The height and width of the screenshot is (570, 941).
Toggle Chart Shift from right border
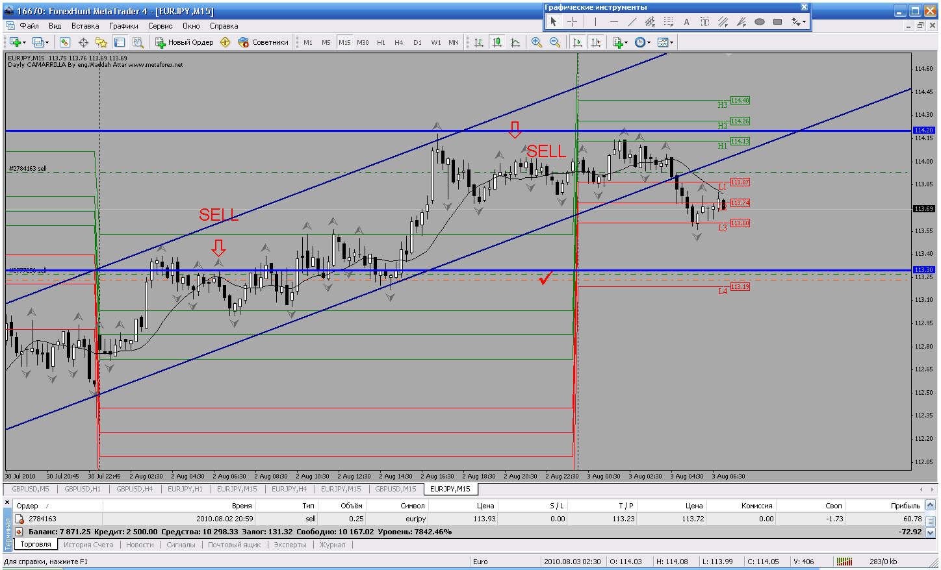[595, 42]
